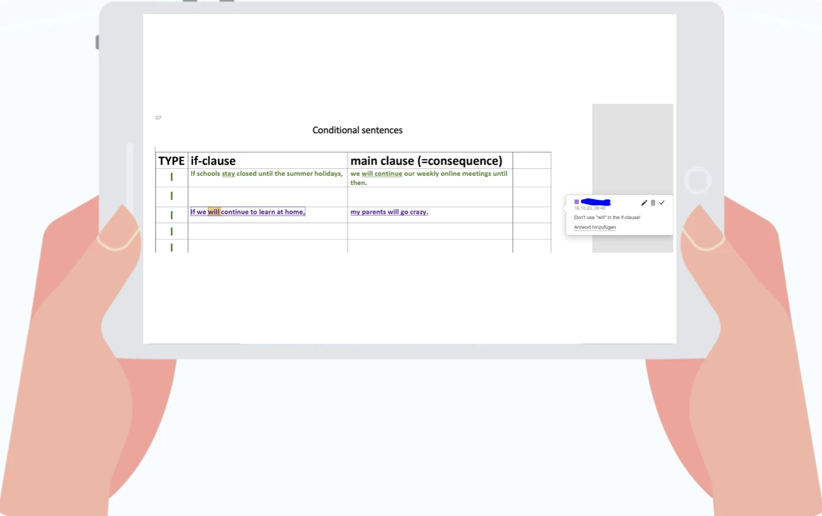Click the comment text 'Don't use "will" in the if-clause!'

pyautogui.click(x=607, y=218)
